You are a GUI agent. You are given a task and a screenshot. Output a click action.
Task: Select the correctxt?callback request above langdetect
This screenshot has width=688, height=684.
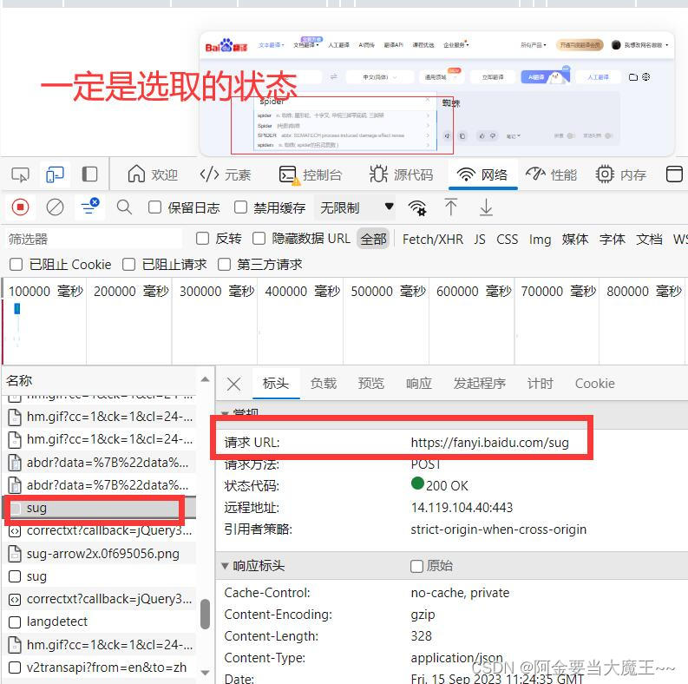pyautogui.click(x=99, y=599)
